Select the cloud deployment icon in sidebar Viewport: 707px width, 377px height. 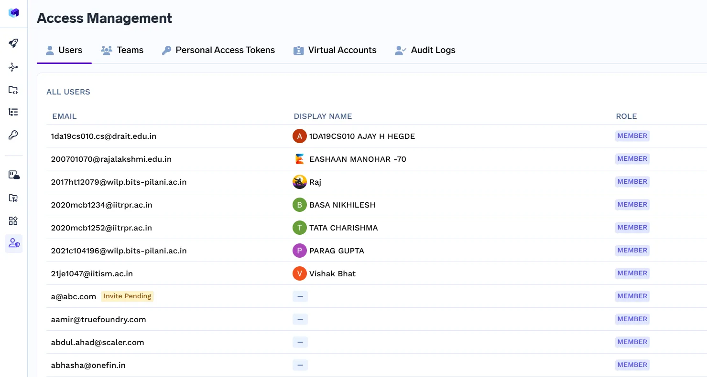14,175
